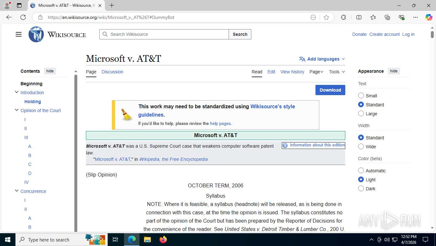Open Edge settings and more menu
This screenshot has height=246, width=436.
tap(415, 17)
